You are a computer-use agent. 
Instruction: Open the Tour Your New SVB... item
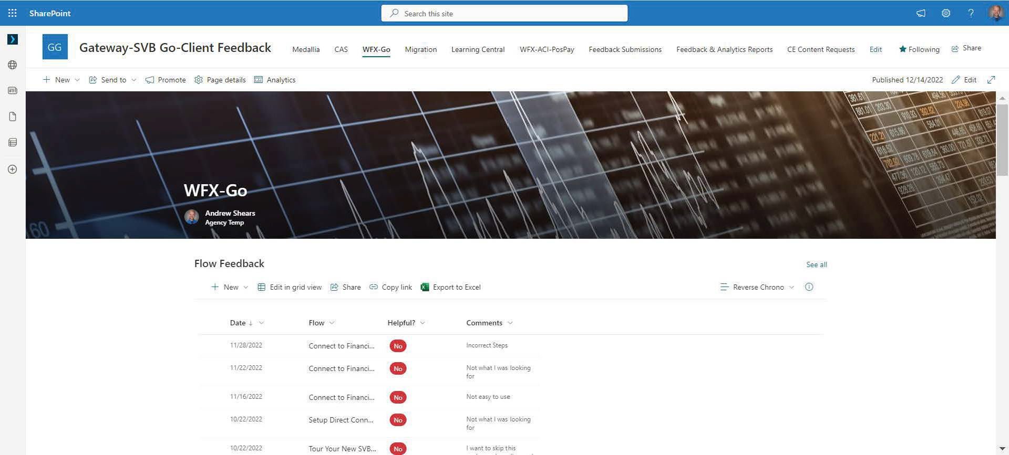(x=342, y=449)
